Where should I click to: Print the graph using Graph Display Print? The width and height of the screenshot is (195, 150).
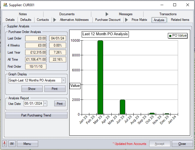(x=55, y=89)
